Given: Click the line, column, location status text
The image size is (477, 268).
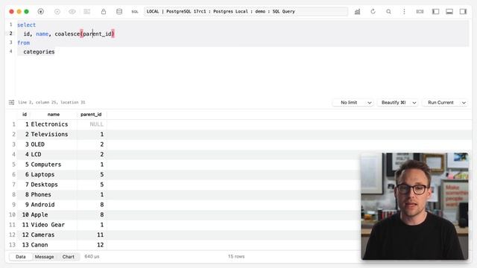Looking at the screenshot, I should pyautogui.click(x=51, y=103).
